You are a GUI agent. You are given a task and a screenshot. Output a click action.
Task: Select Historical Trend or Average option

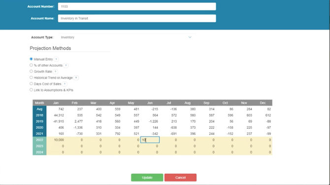pos(31,77)
